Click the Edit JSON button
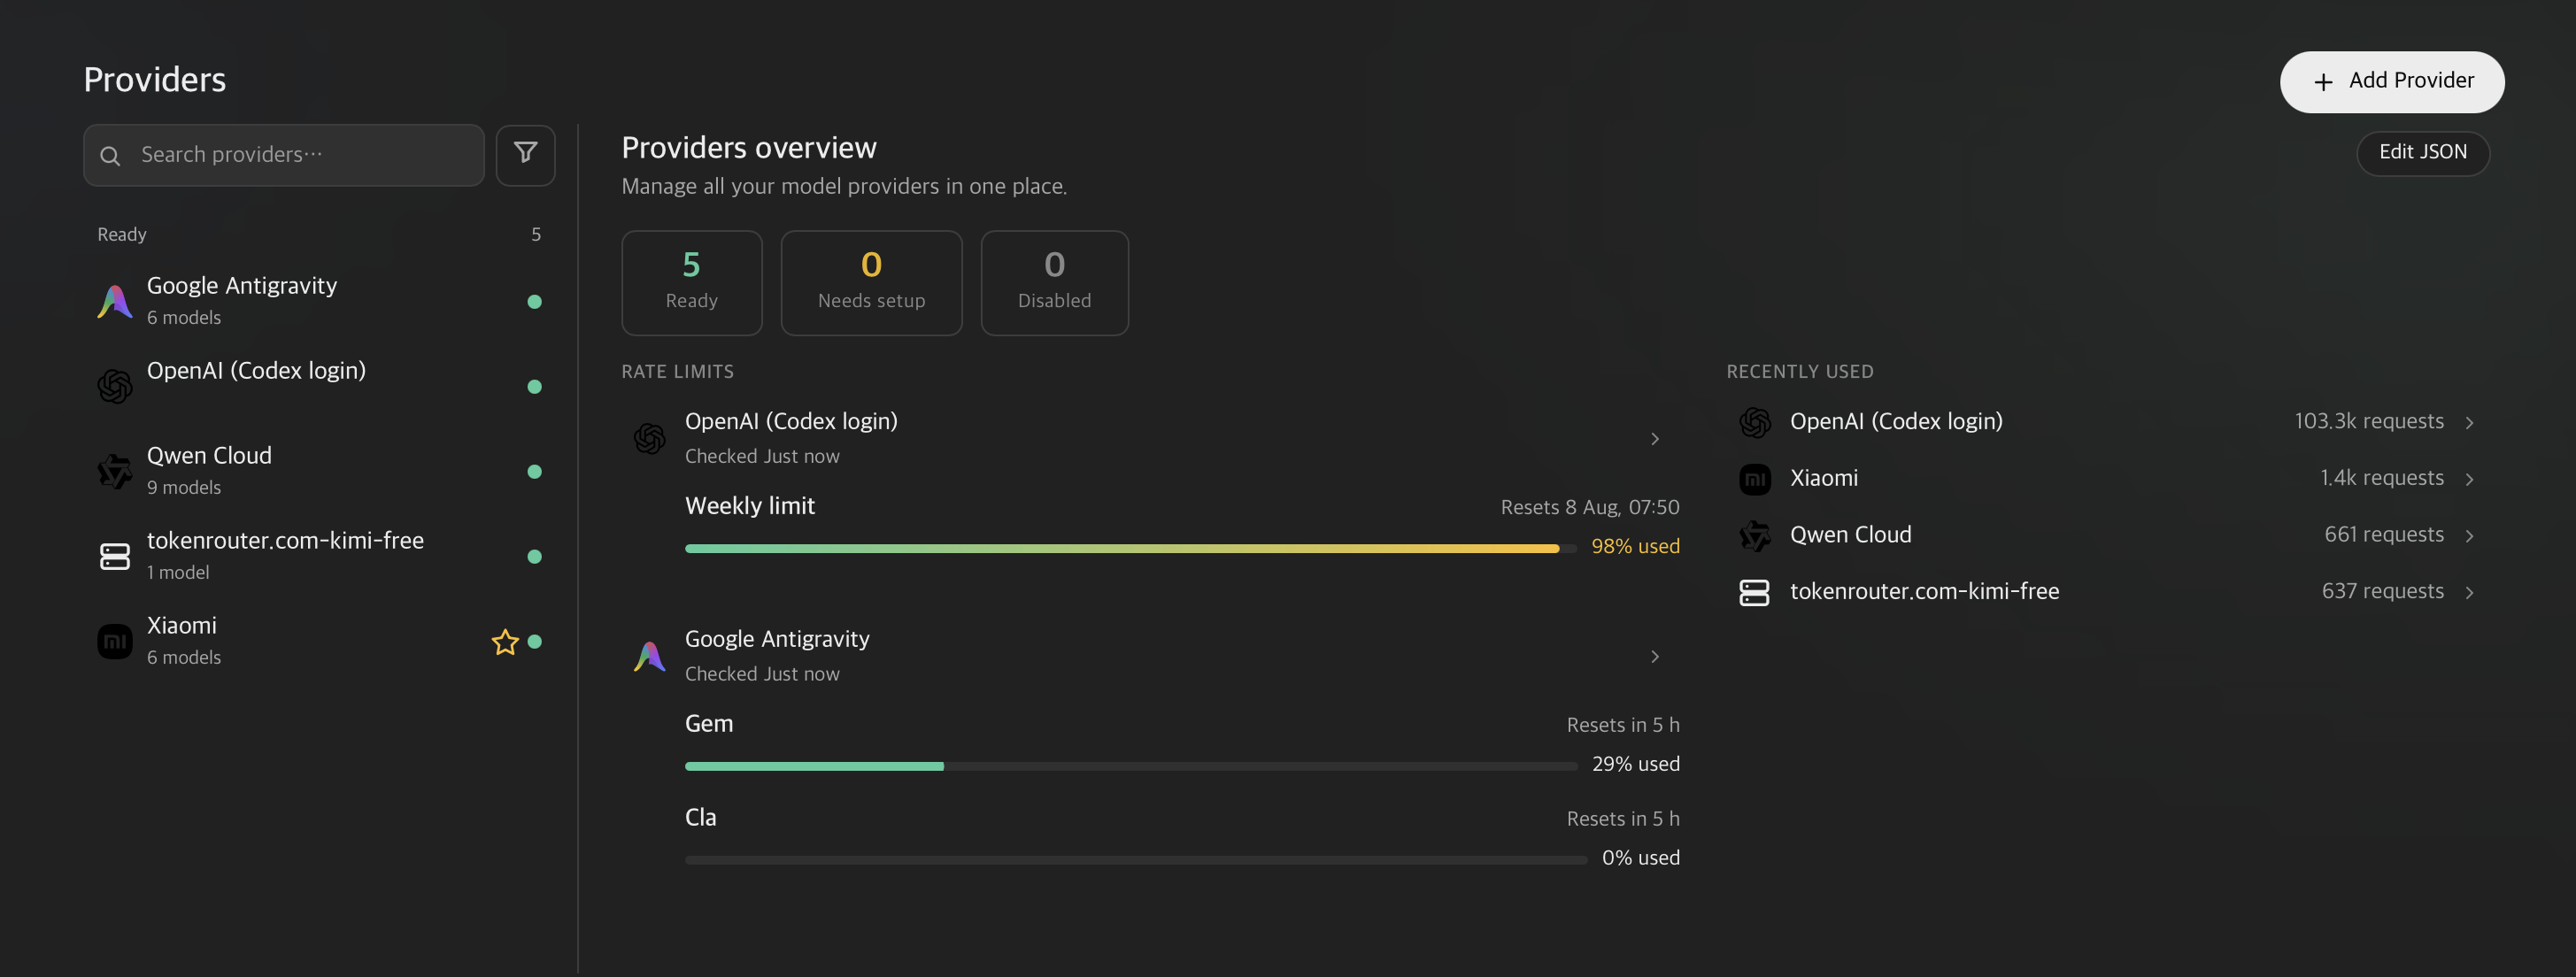This screenshot has height=977, width=2576. click(x=2423, y=153)
